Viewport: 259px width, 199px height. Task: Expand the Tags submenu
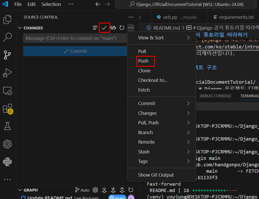[x=161, y=161]
